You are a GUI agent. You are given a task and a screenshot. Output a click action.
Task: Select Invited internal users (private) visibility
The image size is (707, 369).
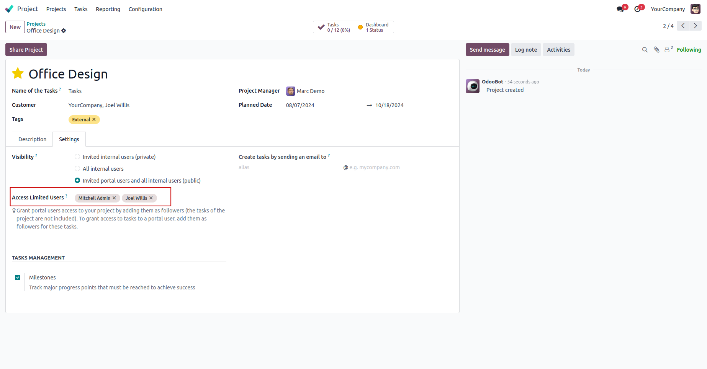click(x=77, y=157)
